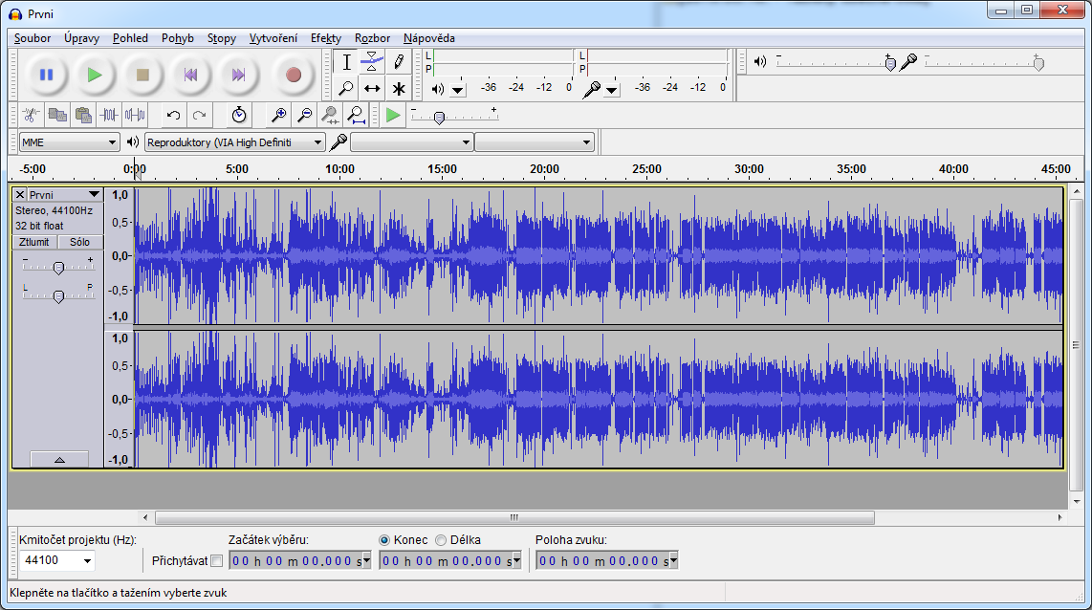Click the Trim audio icon

click(109, 115)
